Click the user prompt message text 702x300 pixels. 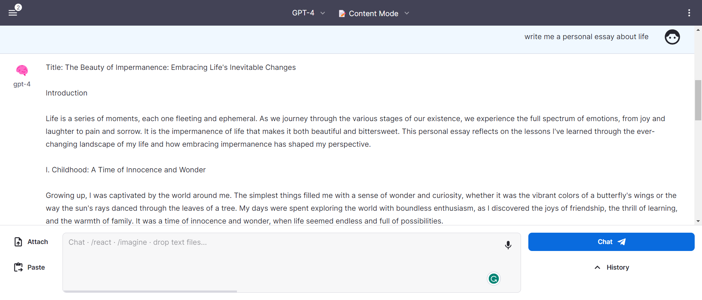point(586,37)
